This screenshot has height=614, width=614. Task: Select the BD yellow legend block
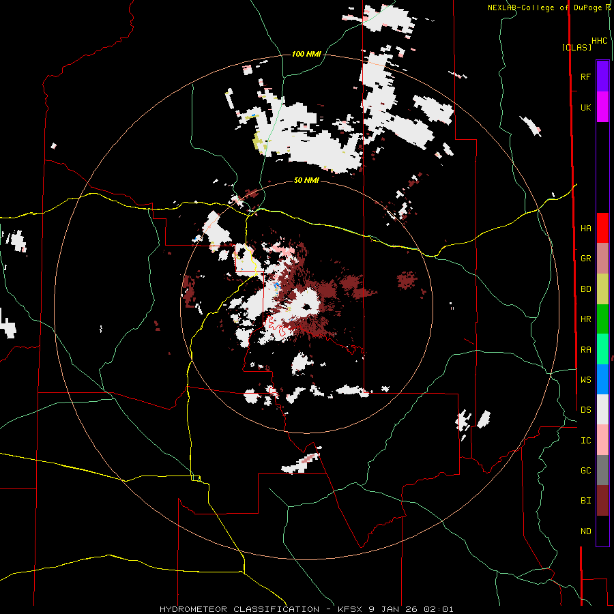602,289
